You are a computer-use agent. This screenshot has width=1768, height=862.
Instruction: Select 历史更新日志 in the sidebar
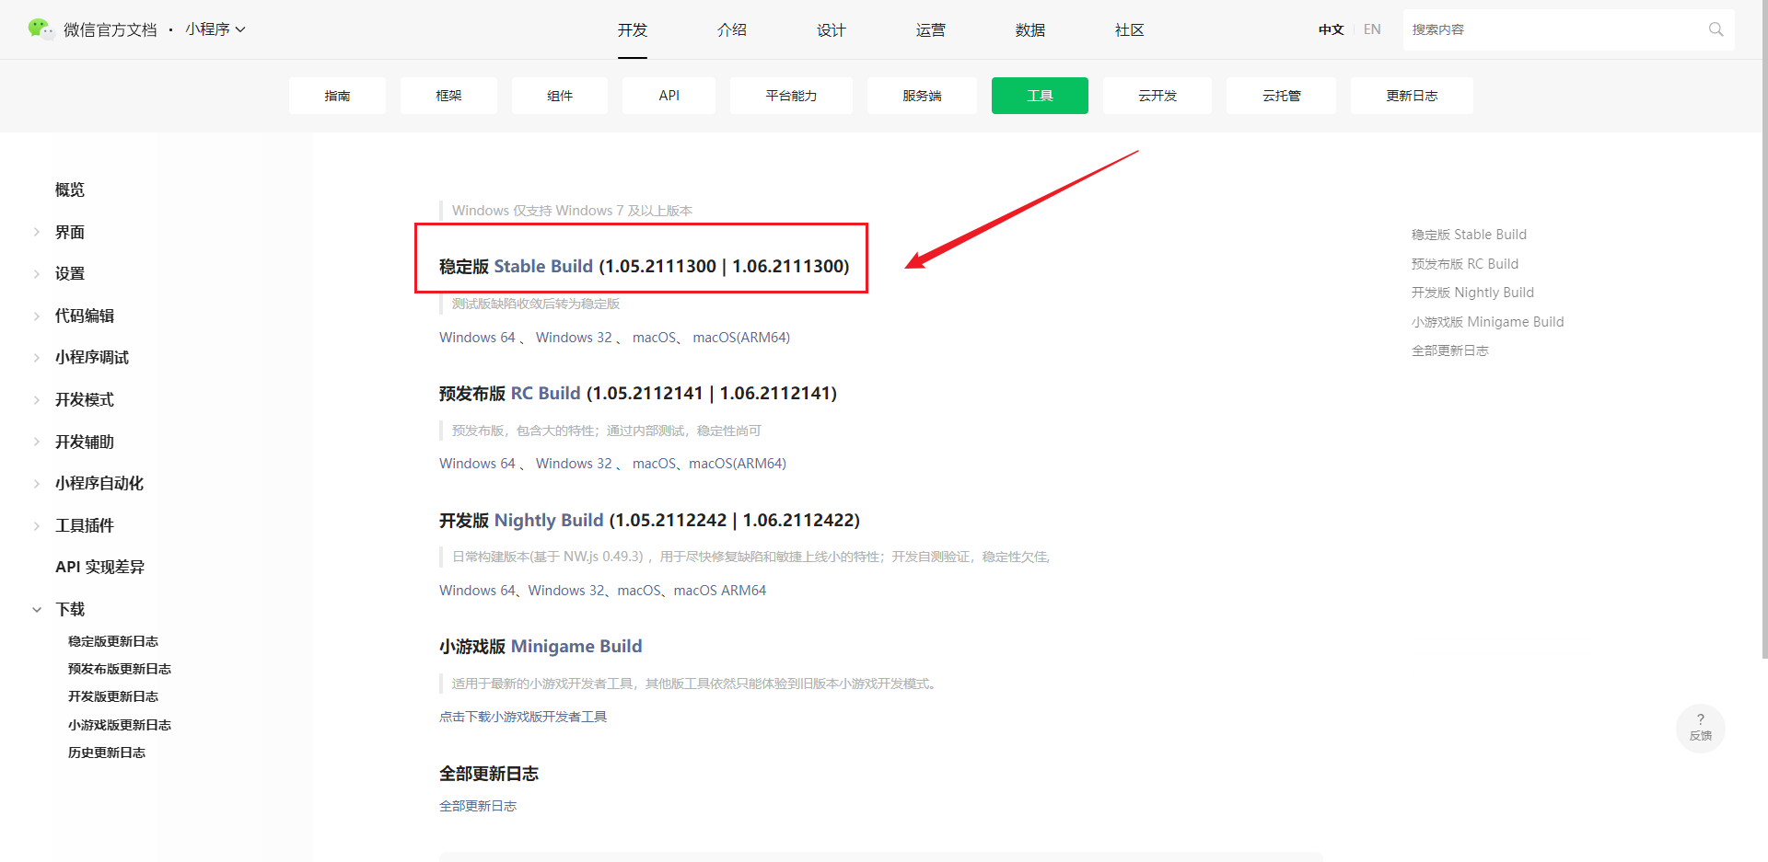click(106, 752)
